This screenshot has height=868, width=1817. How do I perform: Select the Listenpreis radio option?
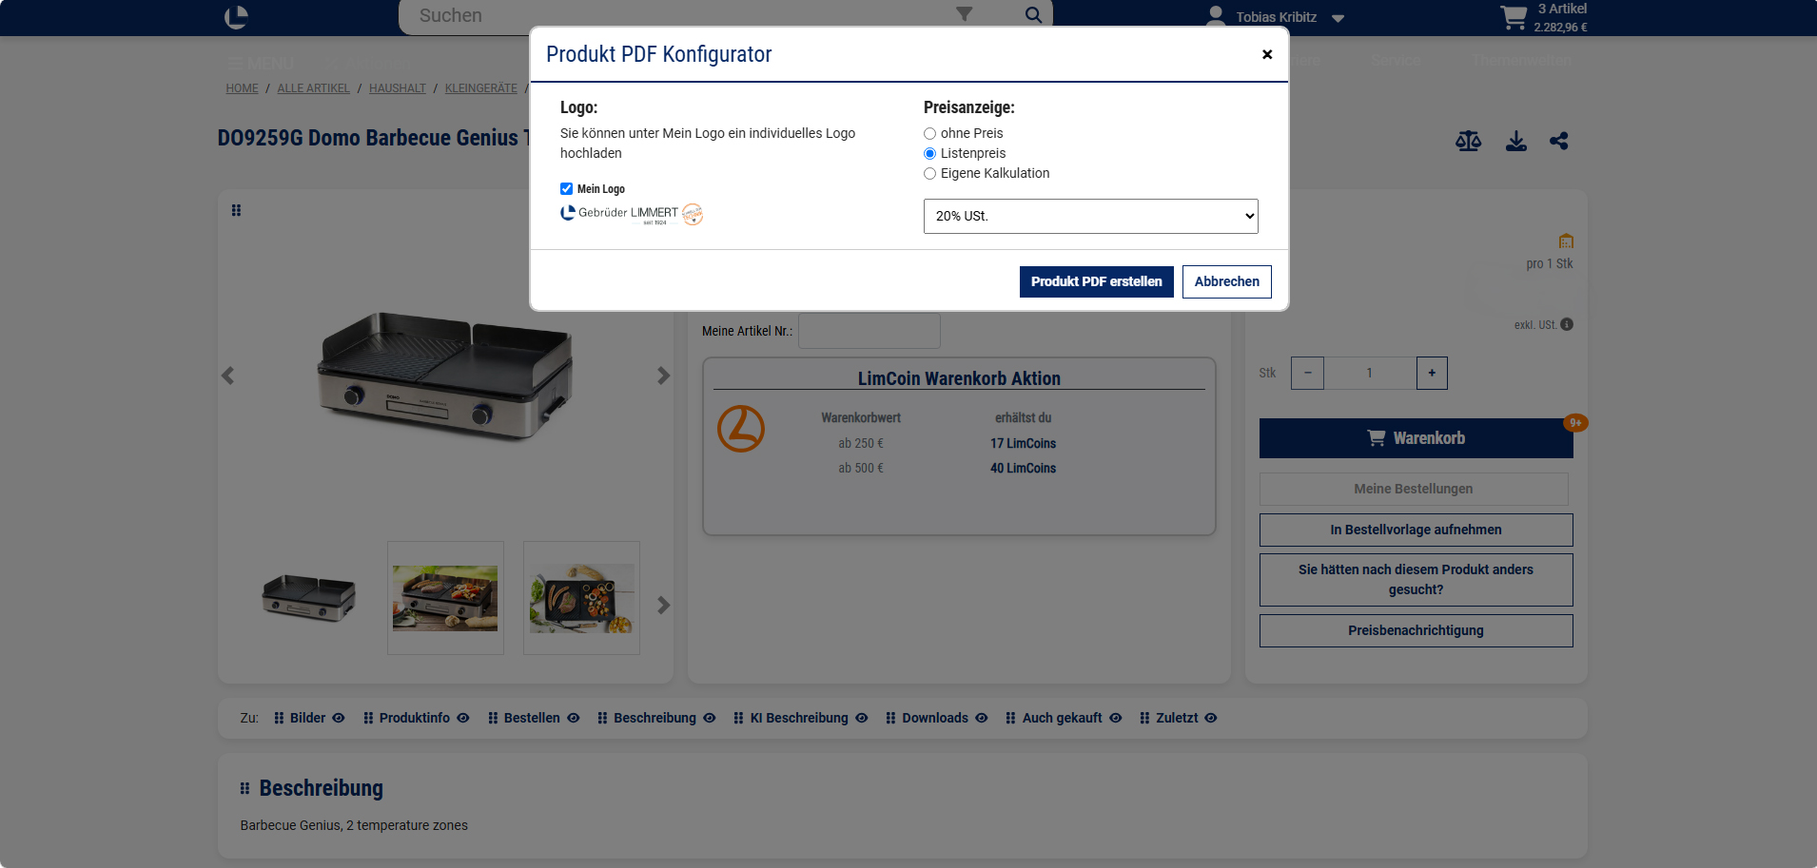click(929, 153)
